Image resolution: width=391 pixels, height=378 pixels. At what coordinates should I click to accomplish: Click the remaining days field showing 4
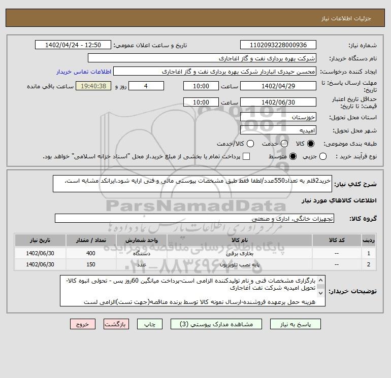pyautogui.click(x=146, y=86)
